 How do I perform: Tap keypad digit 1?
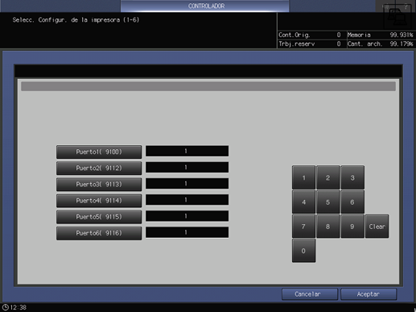point(303,177)
